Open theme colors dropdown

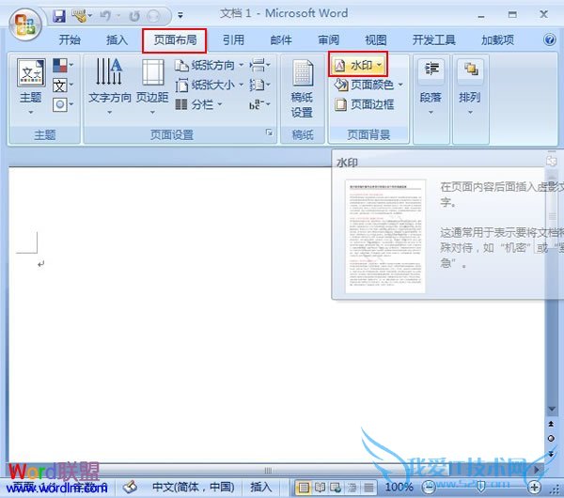click(63, 66)
